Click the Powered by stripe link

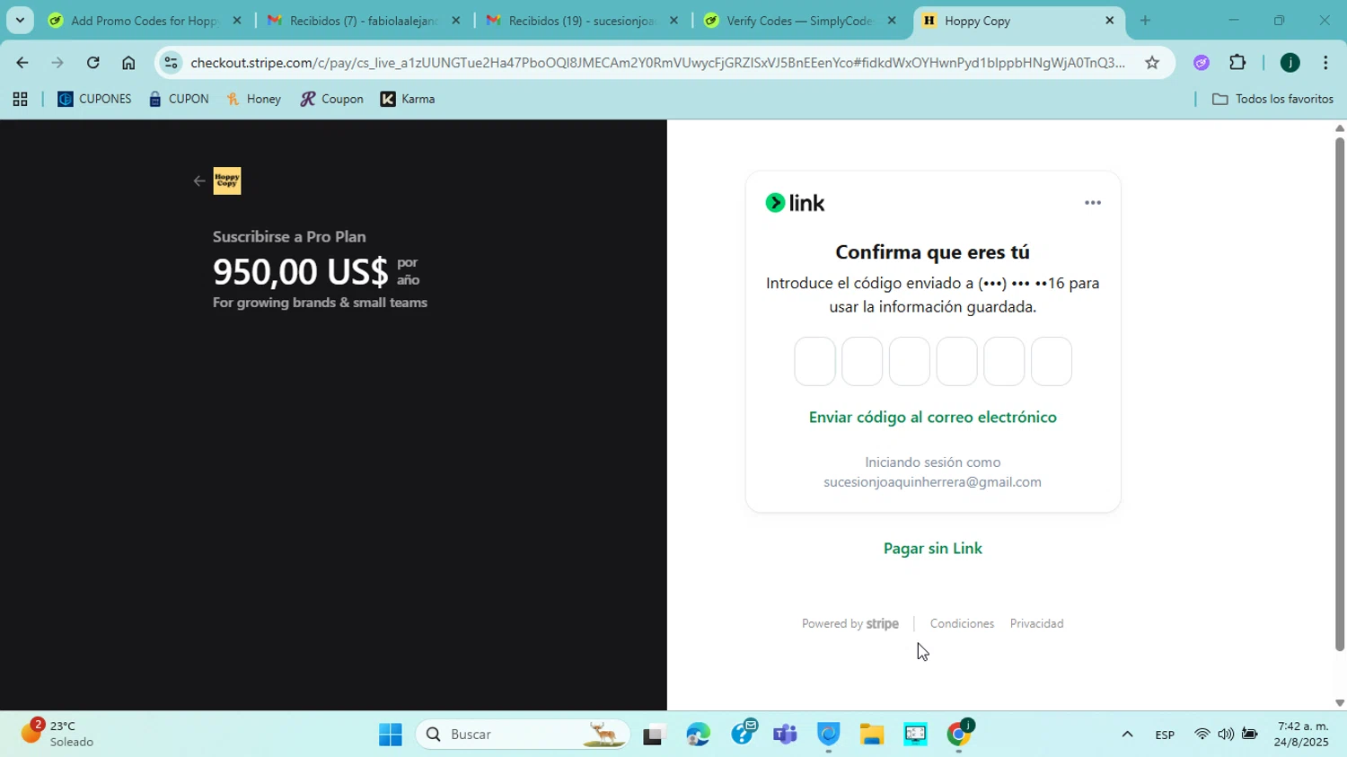click(x=850, y=624)
